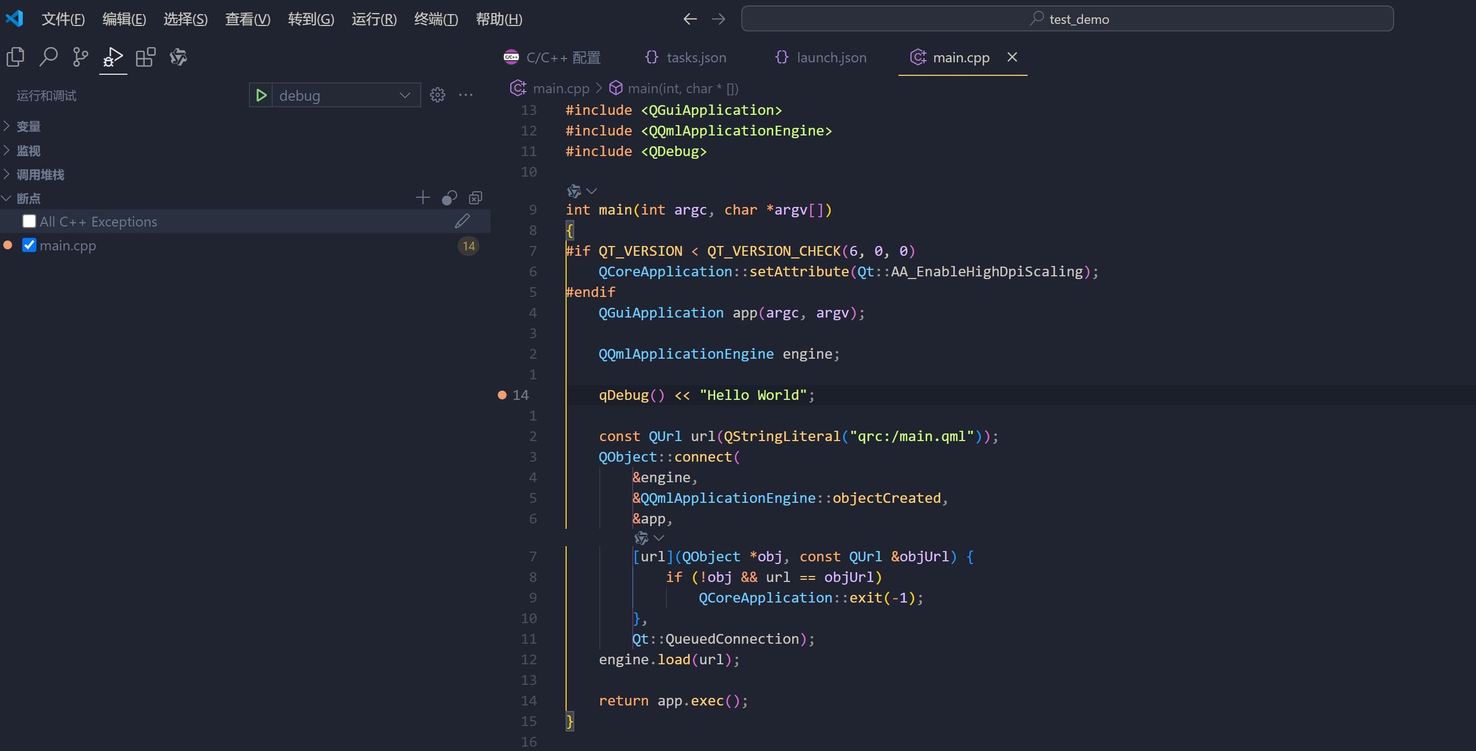
Task: Click the line 14 badge in breakpoints
Action: (469, 245)
